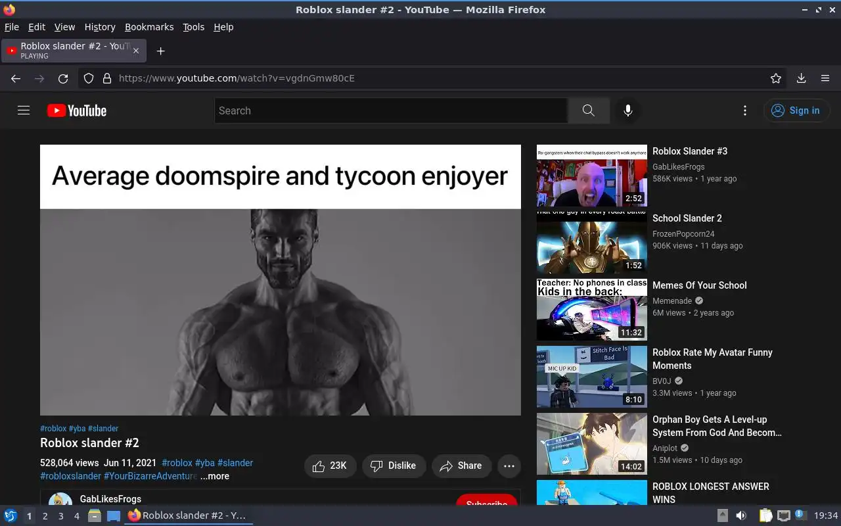Image resolution: width=841 pixels, height=526 pixels.
Task: Open the File menu
Action: tap(12, 27)
